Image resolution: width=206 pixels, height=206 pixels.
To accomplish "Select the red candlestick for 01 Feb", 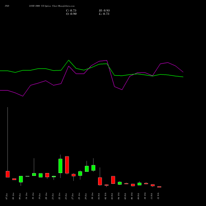I will [x=100, y=181].
